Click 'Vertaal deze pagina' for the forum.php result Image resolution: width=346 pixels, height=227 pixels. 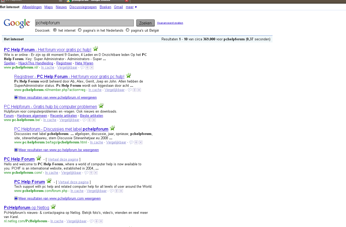click(73, 182)
